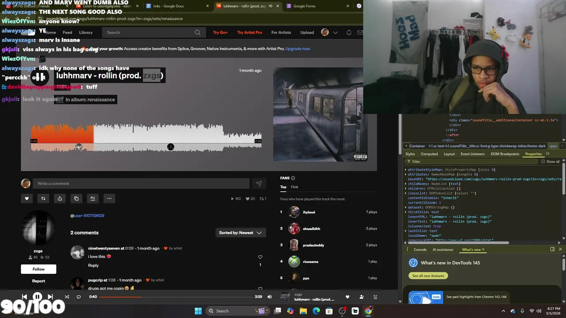
Task: Expand the attributeStyleMap property
Action: (x=405, y=170)
